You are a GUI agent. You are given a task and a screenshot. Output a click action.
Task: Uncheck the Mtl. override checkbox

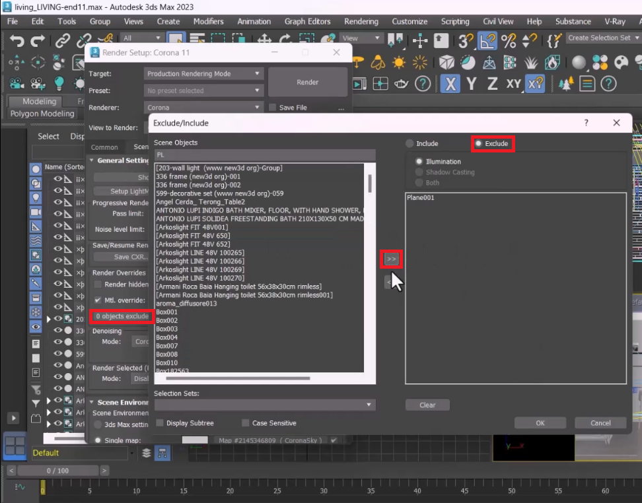[98, 300]
